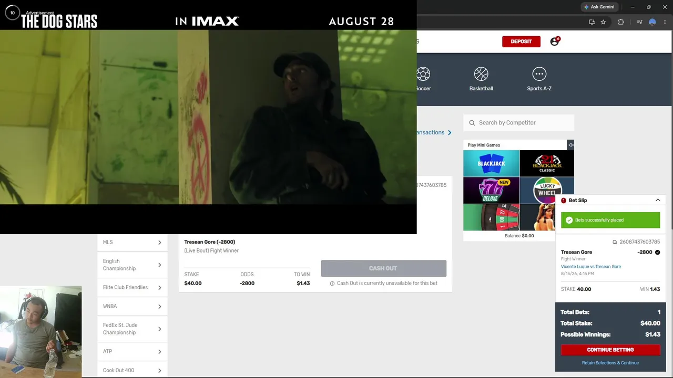This screenshot has width=673, height=378.
Task: Launch the 777 Deluxe mini game
Action: pos(491,191)
